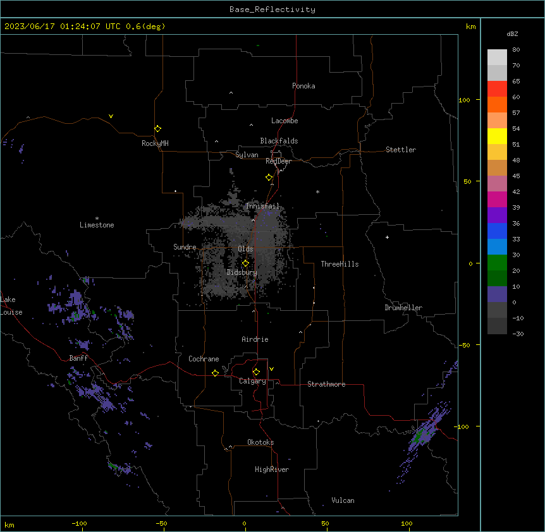
Task: Click the Base_Reflectivity title
Action: click(272, 9)
